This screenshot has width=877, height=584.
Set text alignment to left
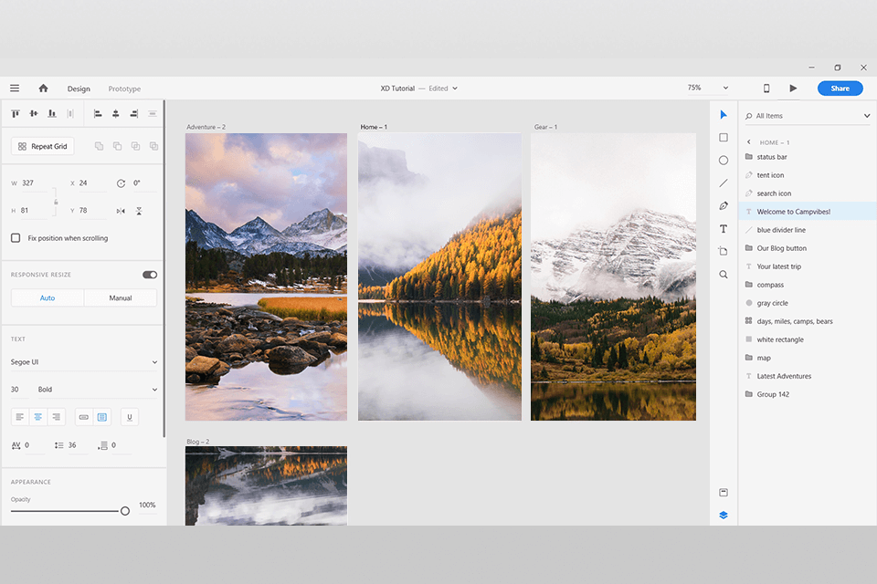coord(20,417)
